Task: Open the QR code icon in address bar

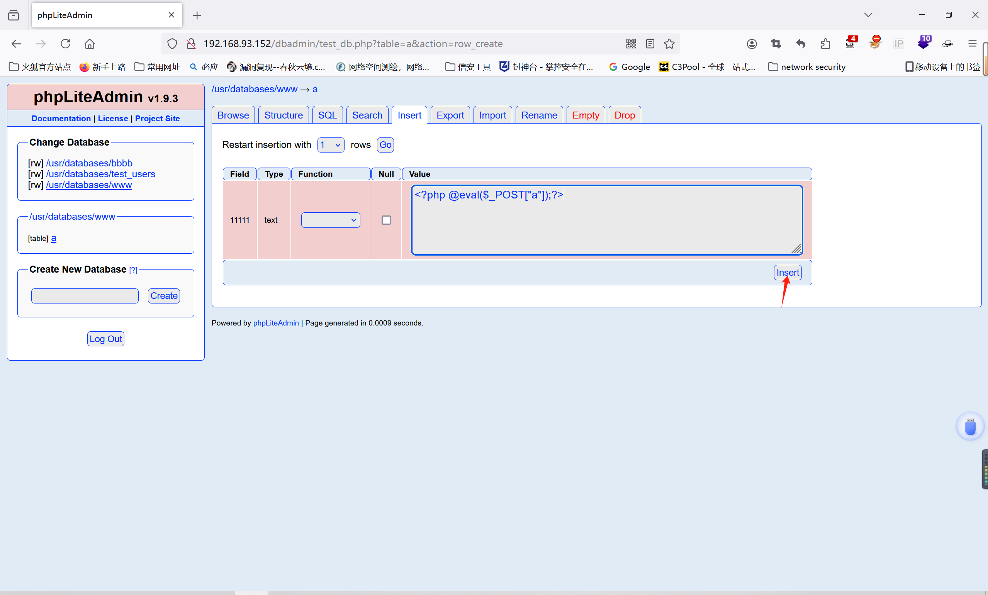Action: pos(631,44)
